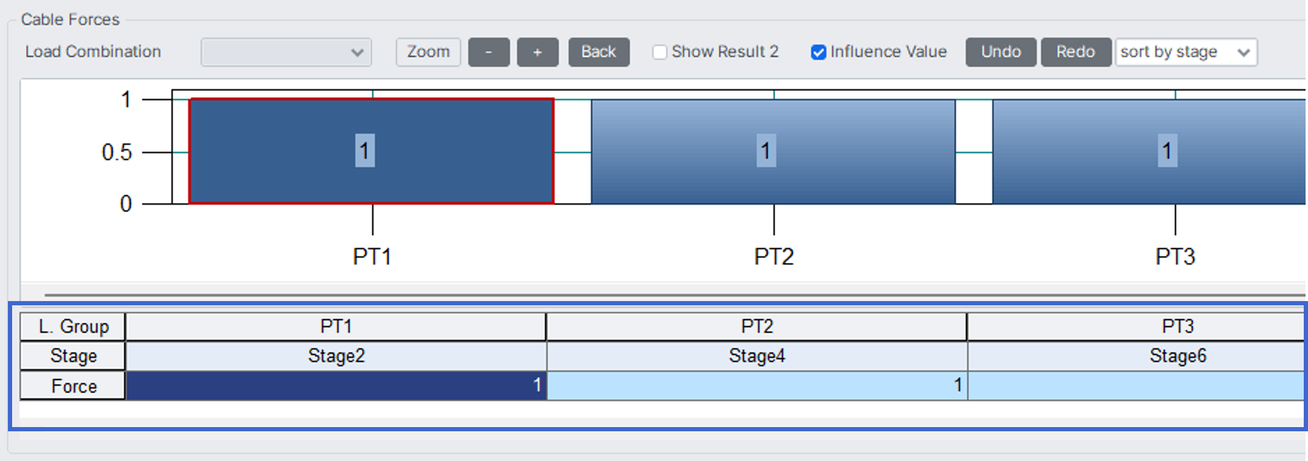Screen dimensions: 1308x461
Task: Click the horizontal scrollbar below the chart
Action: 667,295
